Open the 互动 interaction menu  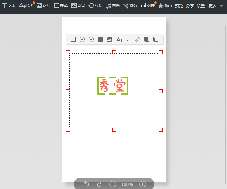click(x=95, y=6)
